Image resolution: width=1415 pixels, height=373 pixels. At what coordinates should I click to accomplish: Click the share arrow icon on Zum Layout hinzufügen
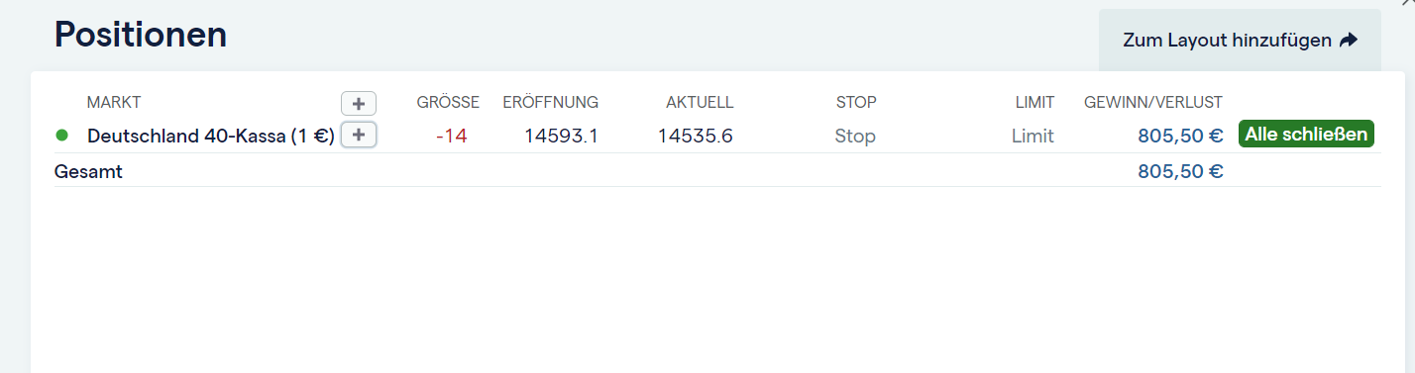point(1348,41)
